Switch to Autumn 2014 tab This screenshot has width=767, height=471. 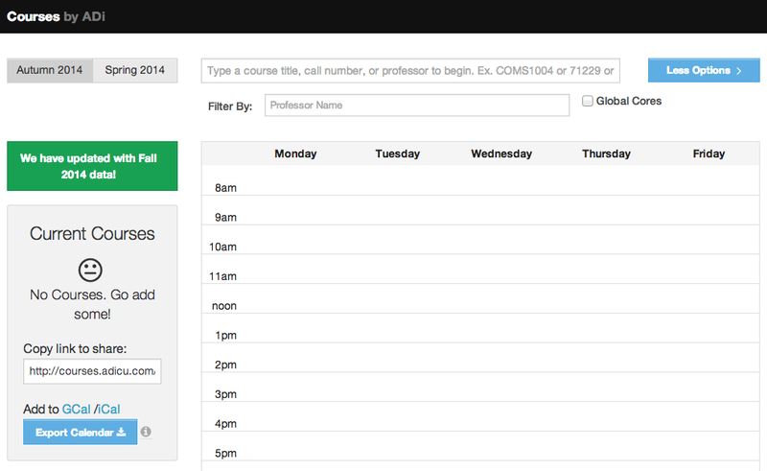(x=50, y=70)
